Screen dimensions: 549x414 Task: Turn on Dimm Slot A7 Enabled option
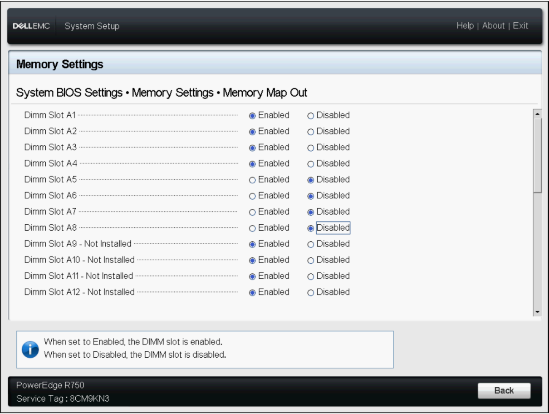[x=252, y=212]
